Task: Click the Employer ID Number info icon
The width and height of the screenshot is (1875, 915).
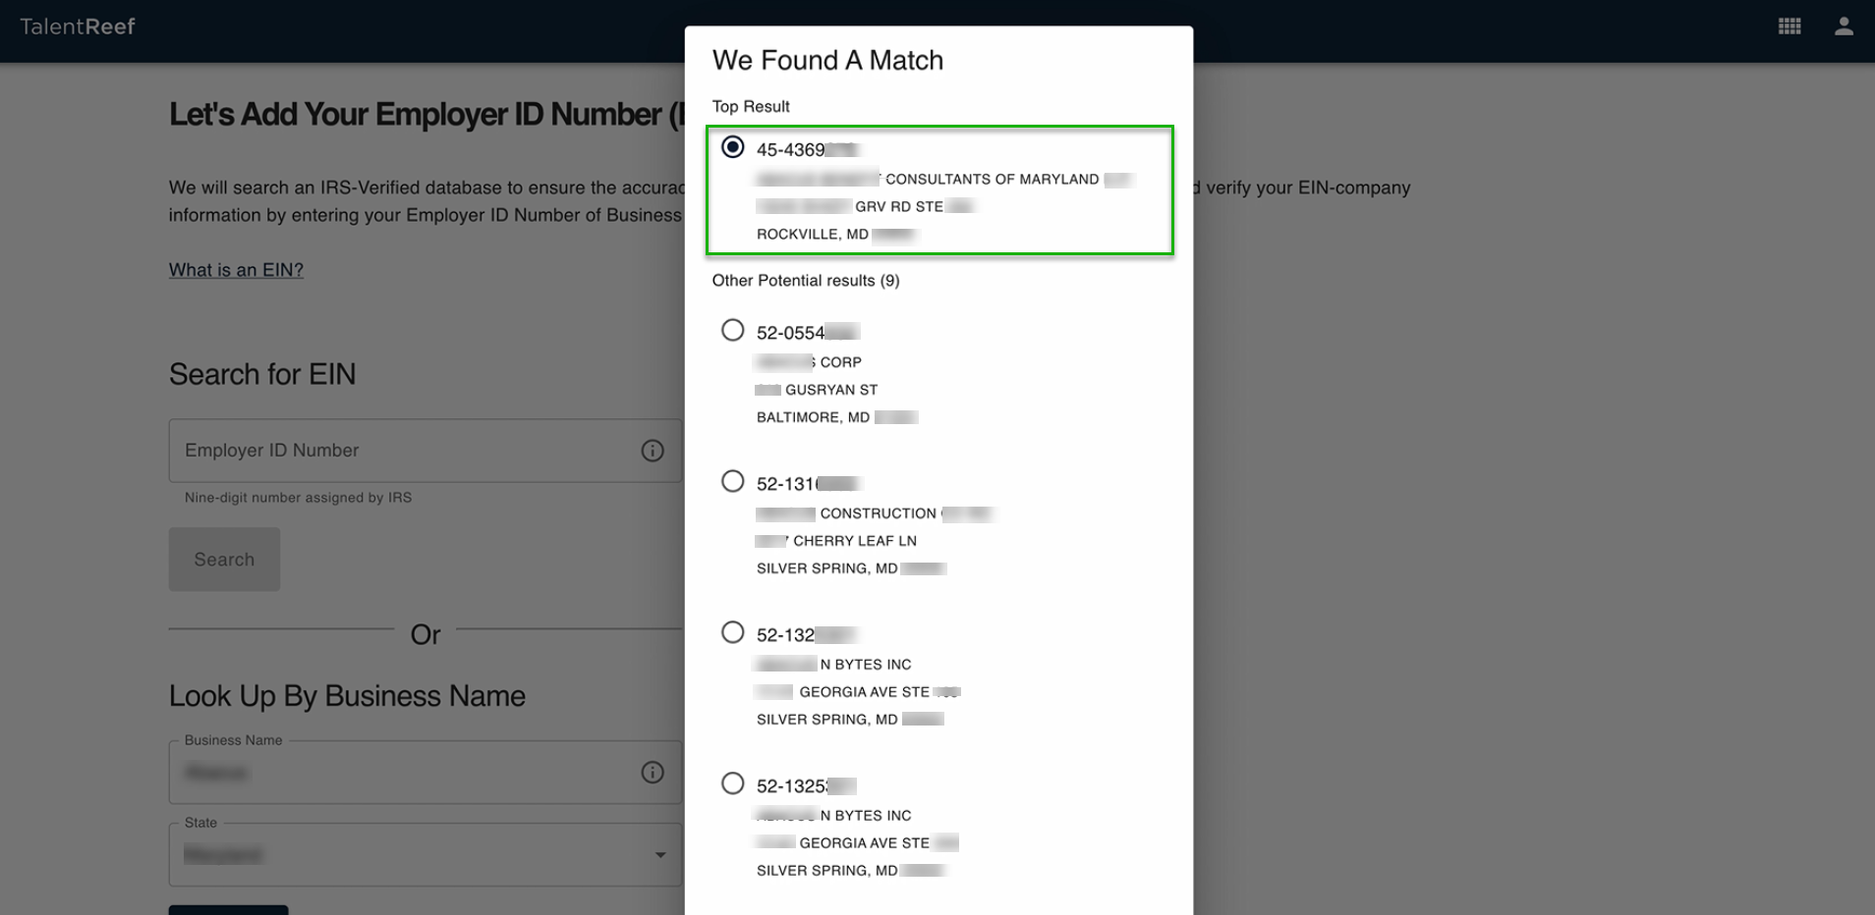Action: [653, 451]
